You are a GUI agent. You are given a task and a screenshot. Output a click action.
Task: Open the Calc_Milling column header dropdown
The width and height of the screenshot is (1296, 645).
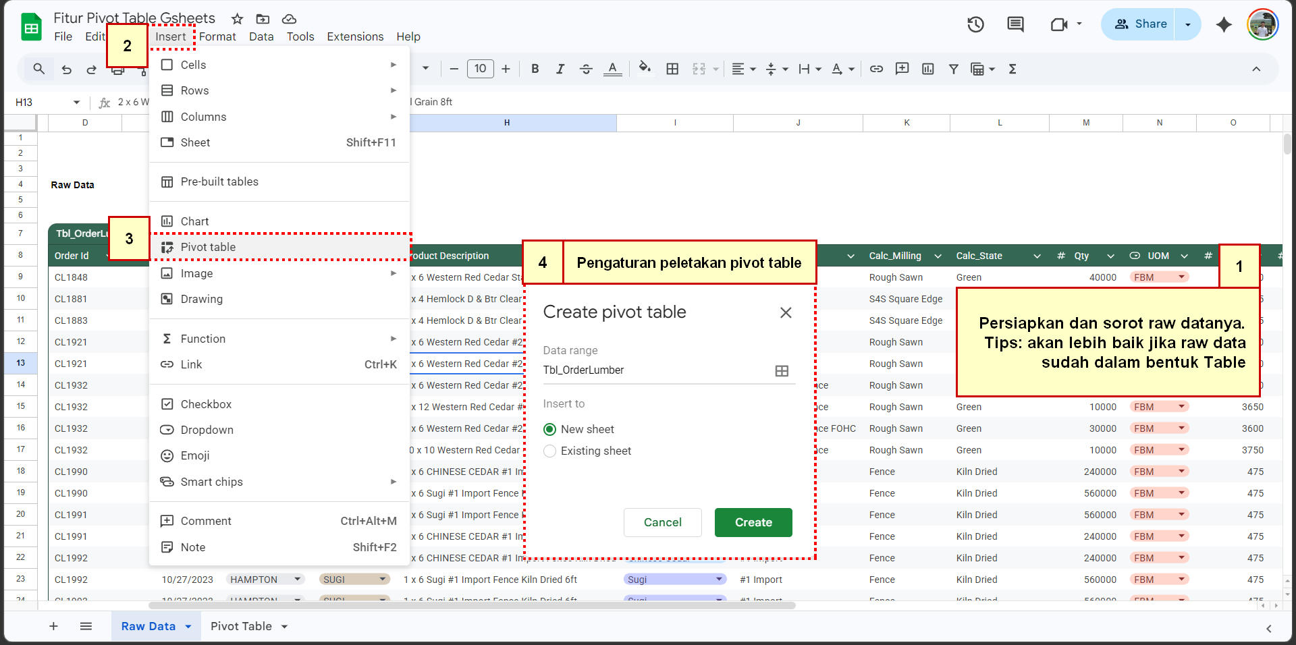[938, 256]
